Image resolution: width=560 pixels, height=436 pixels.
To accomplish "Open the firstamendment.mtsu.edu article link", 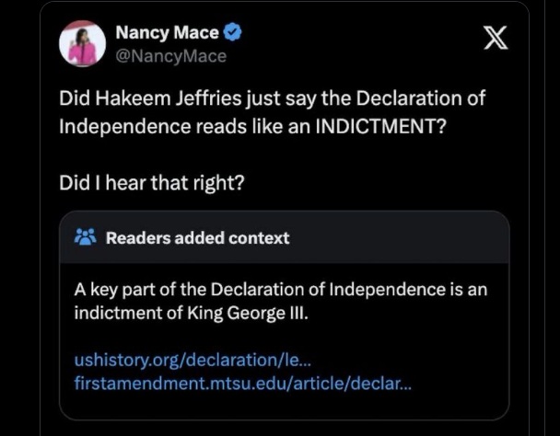I will [243, 381].
